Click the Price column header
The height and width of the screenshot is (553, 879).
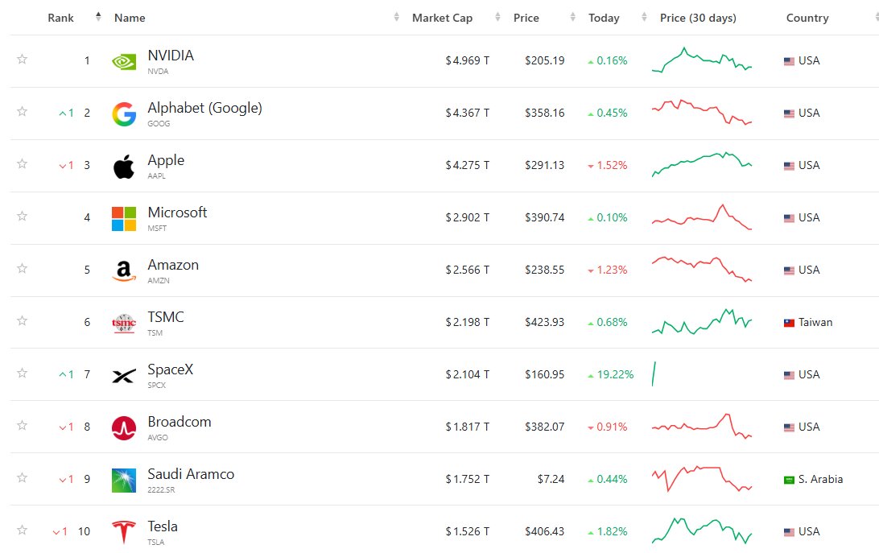click(526, 18)
